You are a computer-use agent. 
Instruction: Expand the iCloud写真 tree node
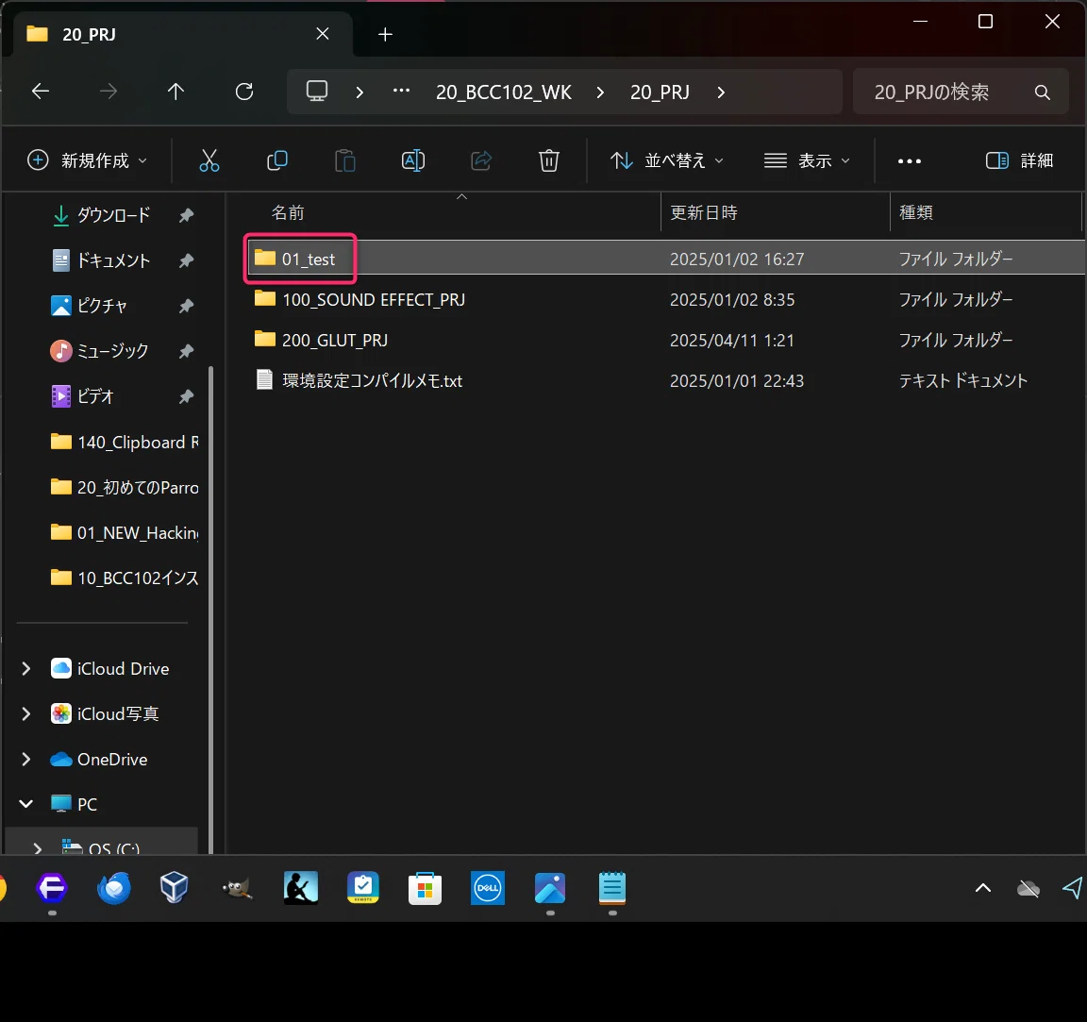pos(25,714)
